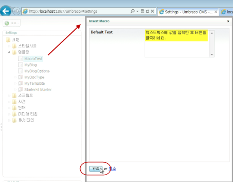This screenshot has width=233, height=182.
Task: Select the 스타일시트 folder icon
Action: pyautogui.click(x=14, y=46)
